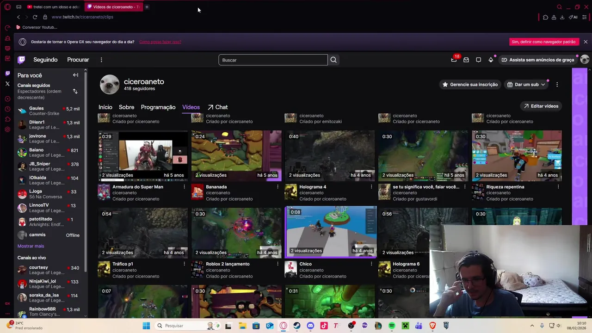Open Twitch shortcut in Opera GX sidebar

point(7,73)
